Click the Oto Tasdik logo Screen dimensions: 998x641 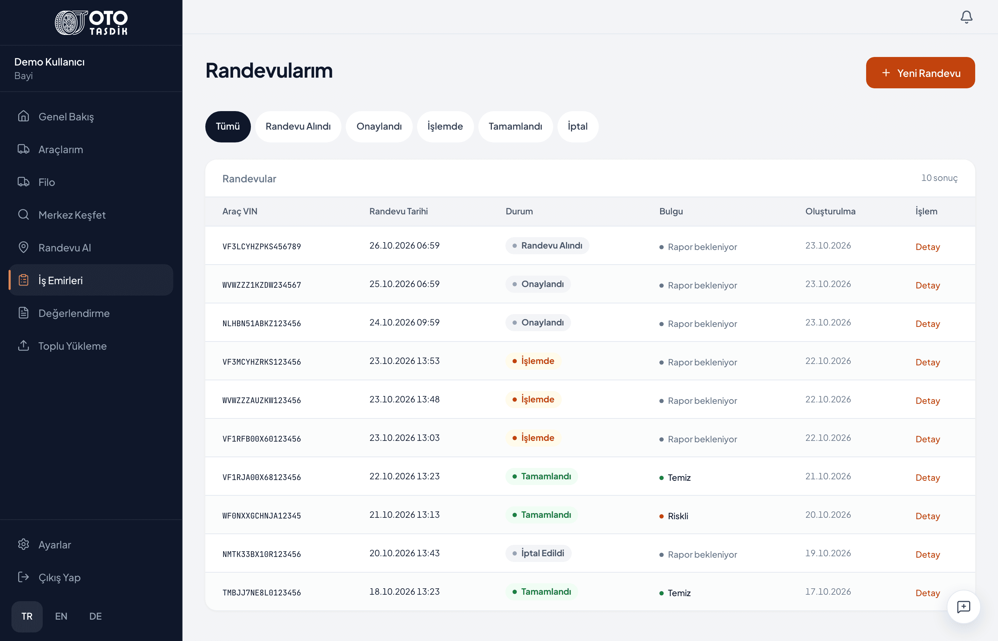91,22
